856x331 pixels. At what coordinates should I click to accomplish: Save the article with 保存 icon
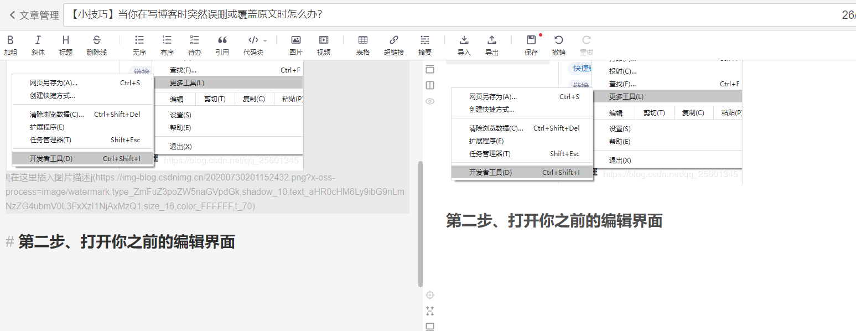pyautogui.click(x=531, y=44)
